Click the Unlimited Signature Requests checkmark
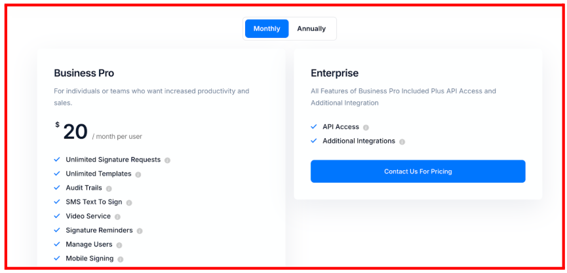The height and width of the screenshot is (273, 567). [x=57, y=160]
